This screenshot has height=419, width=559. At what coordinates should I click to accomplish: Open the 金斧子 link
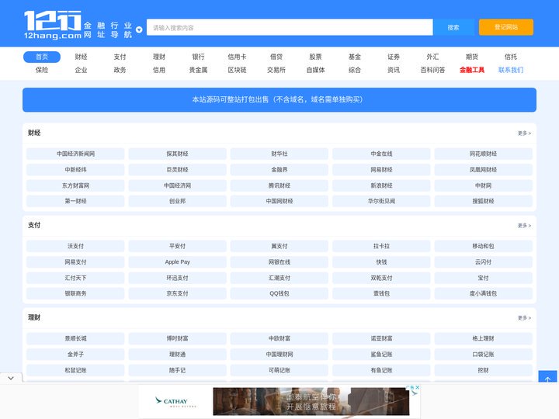click(x=75, y=354)
